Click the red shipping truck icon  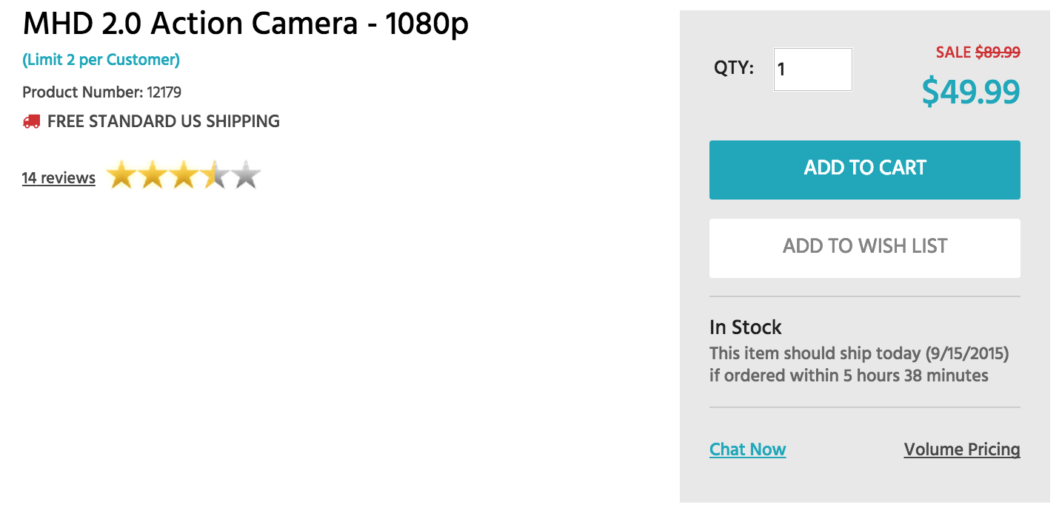[x=31, y=121]
